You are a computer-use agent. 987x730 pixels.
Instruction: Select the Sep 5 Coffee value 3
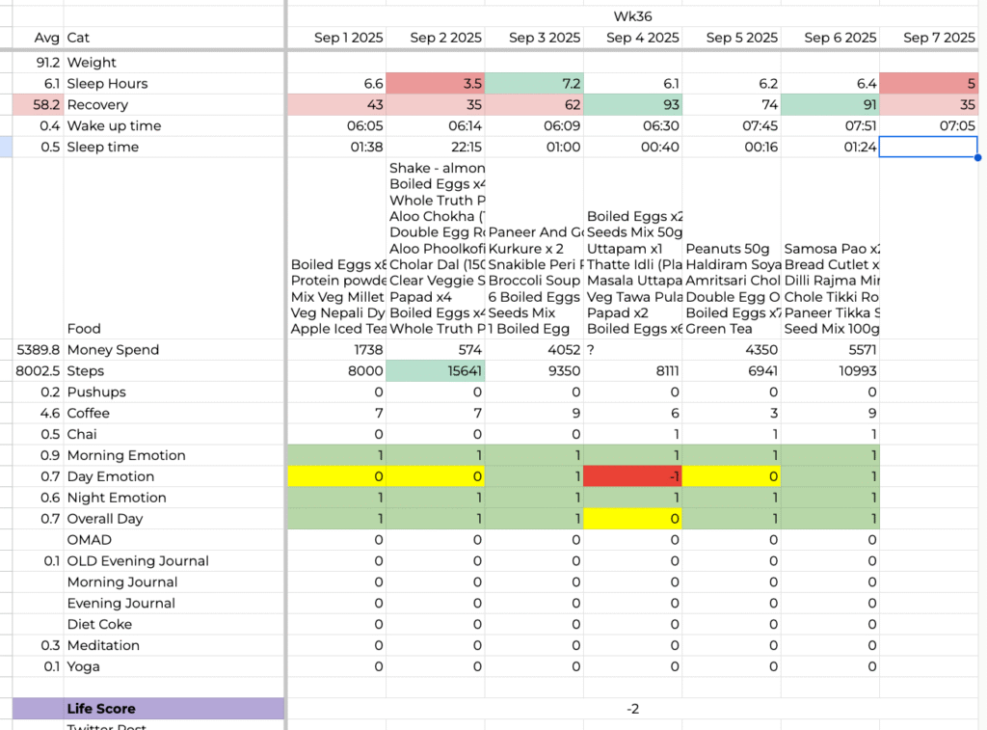coord(732,413)
